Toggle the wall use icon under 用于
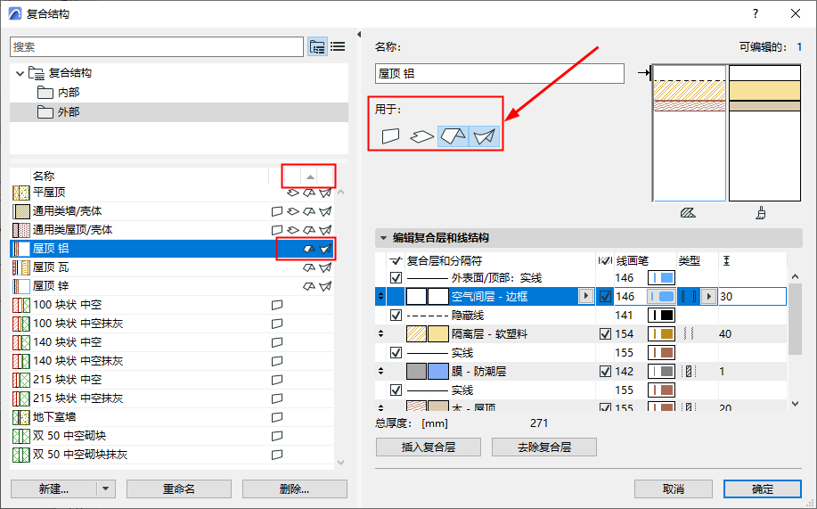 (x=391, y=136)
